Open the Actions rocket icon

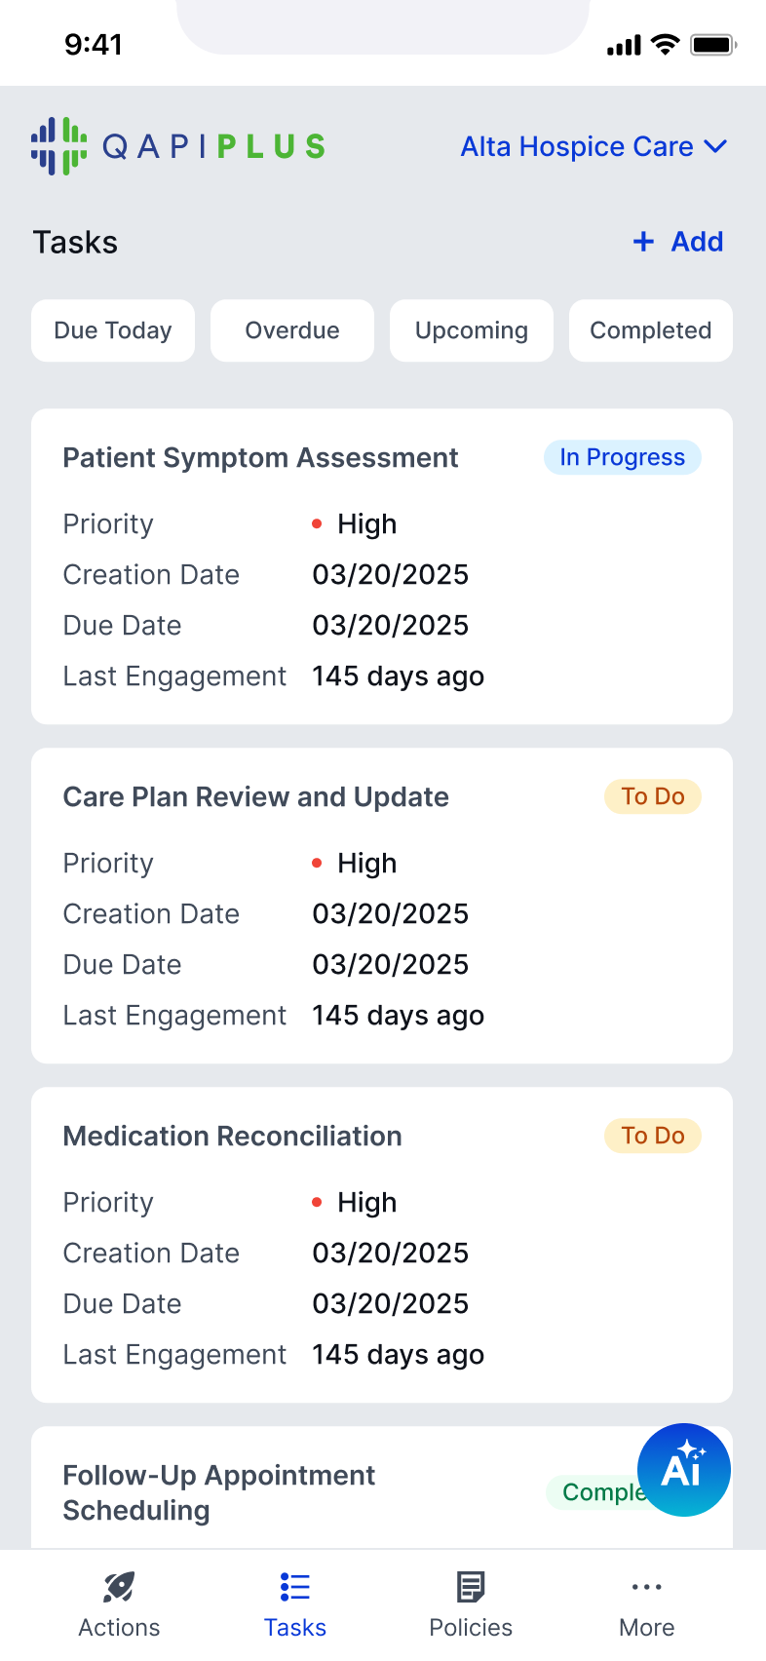pyautogui.click(x=119, y=1587)
